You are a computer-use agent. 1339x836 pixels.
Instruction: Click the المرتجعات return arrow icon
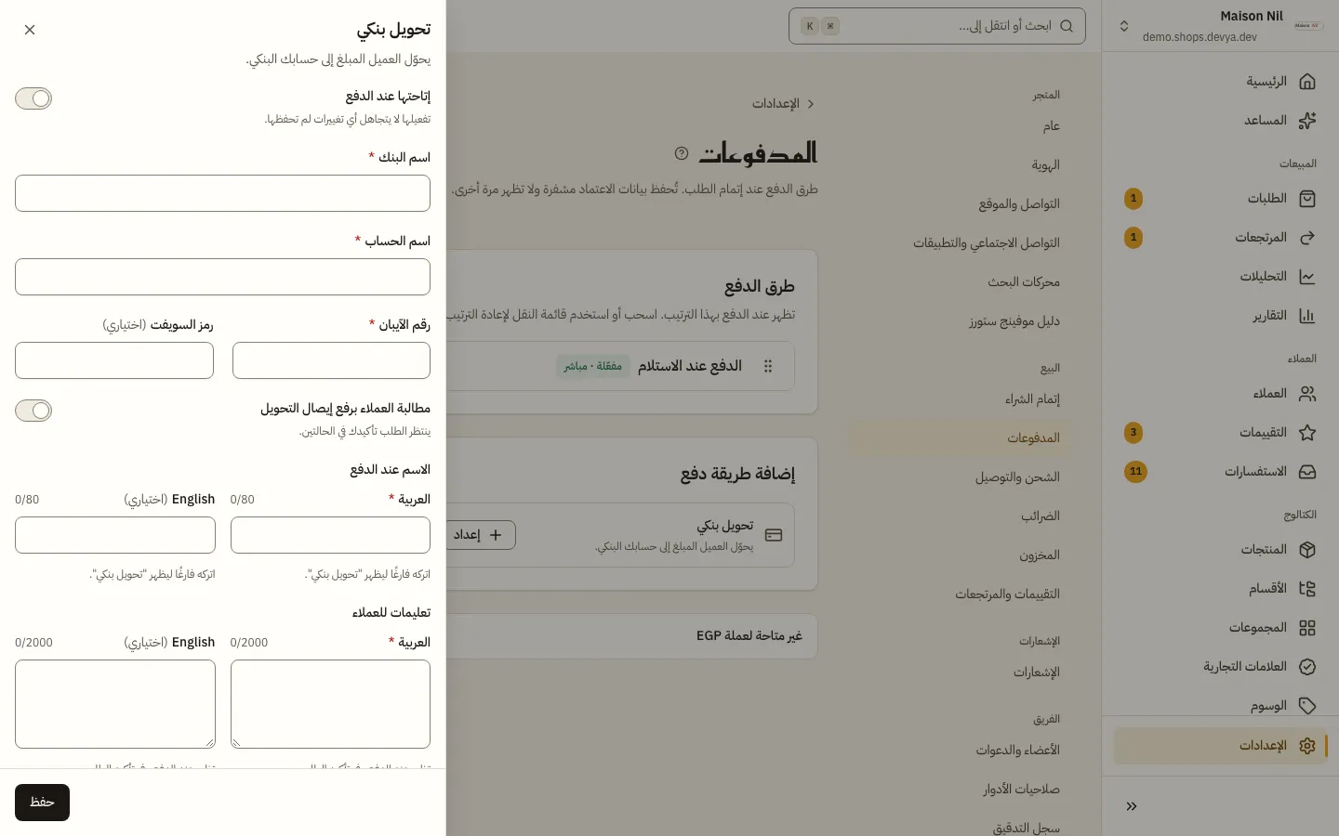(1307, 238)
